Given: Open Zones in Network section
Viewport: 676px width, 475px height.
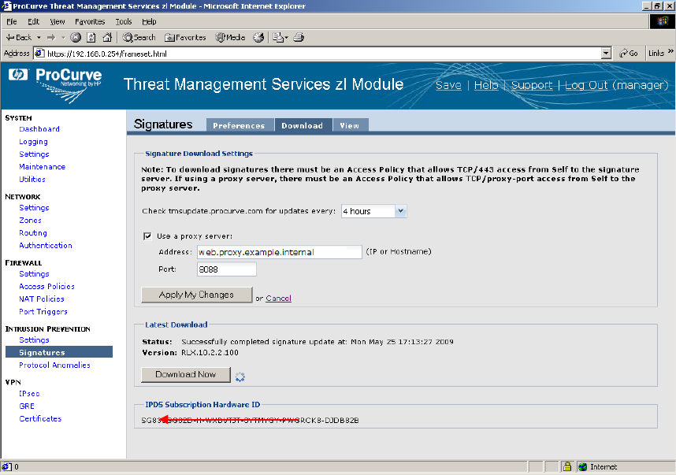Looking at the screenshot, I should (30, 221).
